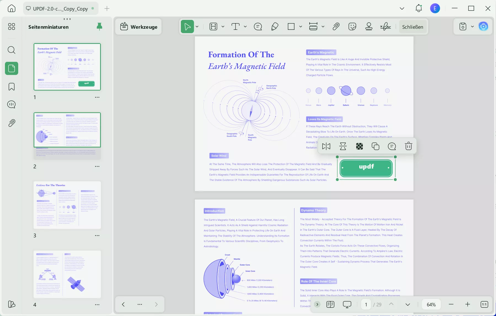The width and height of the screenshot is (496, 316).
Task: Open the bookmarks panel
Action: tap(12, 87)
